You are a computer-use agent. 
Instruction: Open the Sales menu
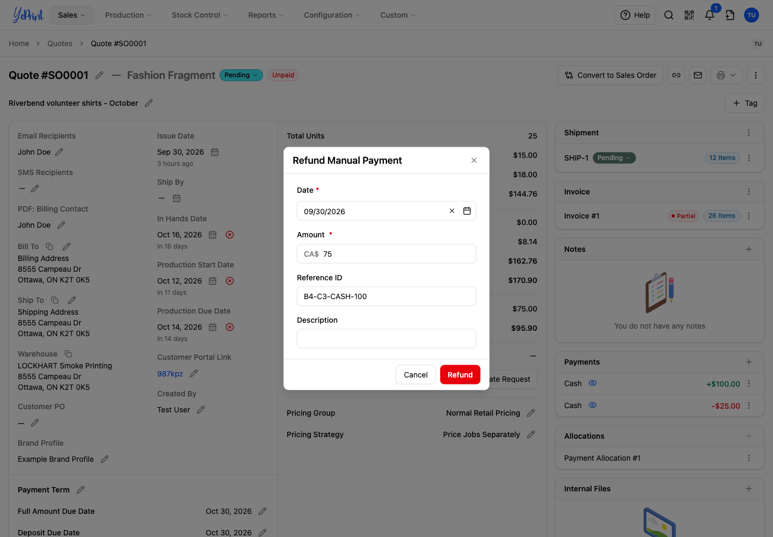[x=71, y=15]
